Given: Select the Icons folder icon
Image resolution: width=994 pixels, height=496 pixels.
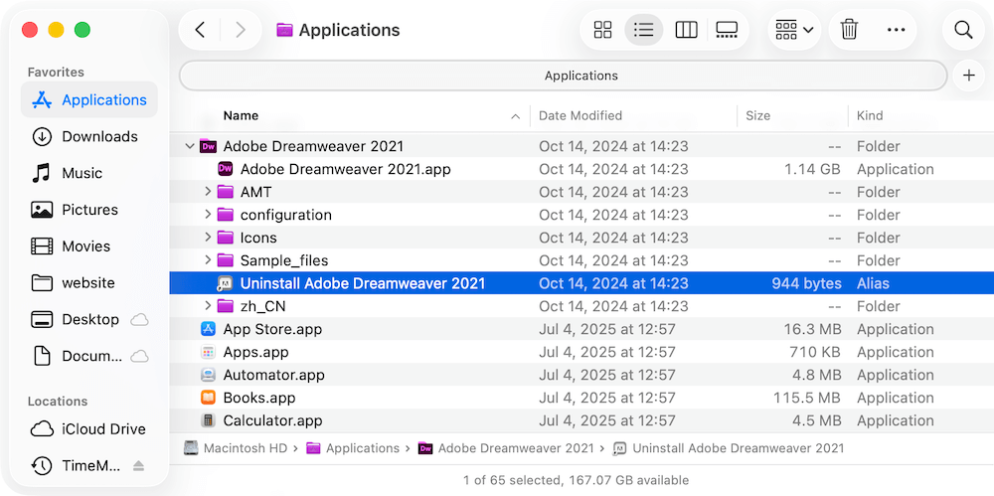Looking at the screenshot, I should pyautogui.click(x=225, y=238).
